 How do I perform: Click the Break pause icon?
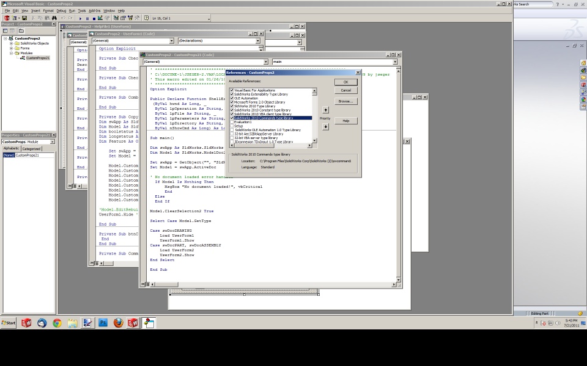87,18
